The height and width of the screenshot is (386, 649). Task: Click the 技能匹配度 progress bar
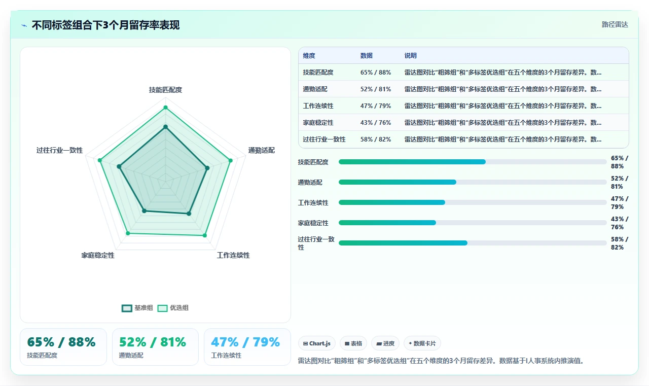473,162
